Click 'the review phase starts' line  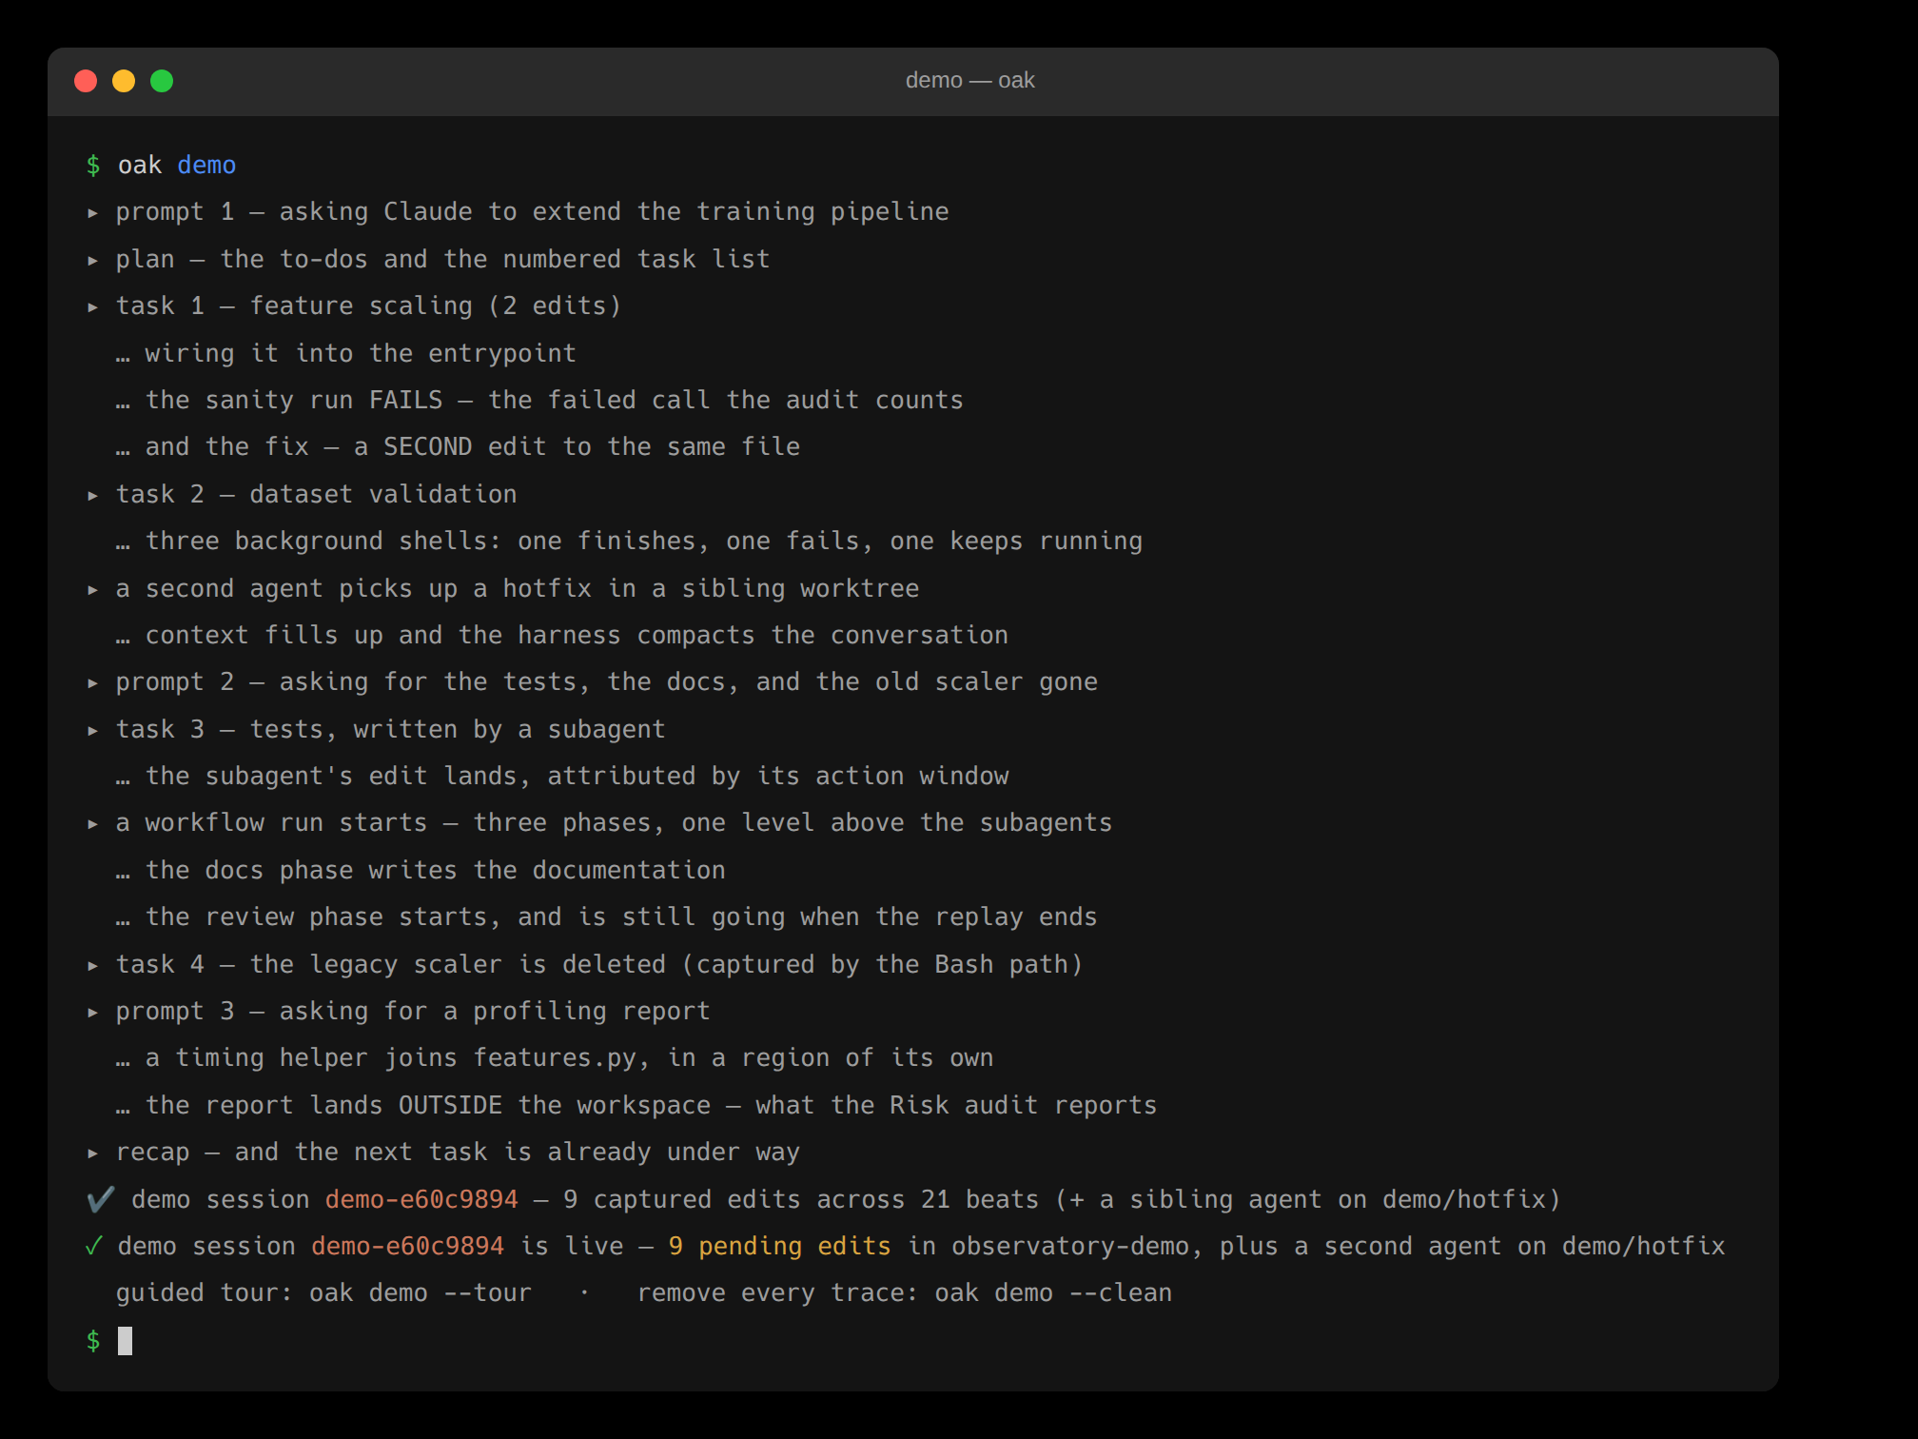tap(606, 917)
